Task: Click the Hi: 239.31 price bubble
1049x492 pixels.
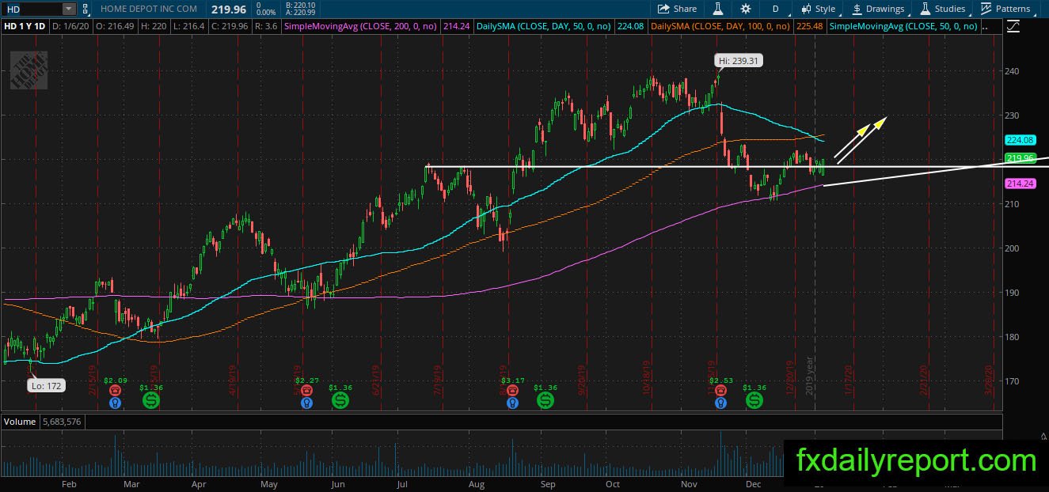Action: (x=738, y=61)
